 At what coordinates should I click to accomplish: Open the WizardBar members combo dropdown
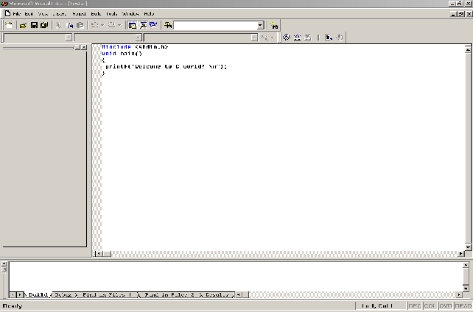coord(254,38)
